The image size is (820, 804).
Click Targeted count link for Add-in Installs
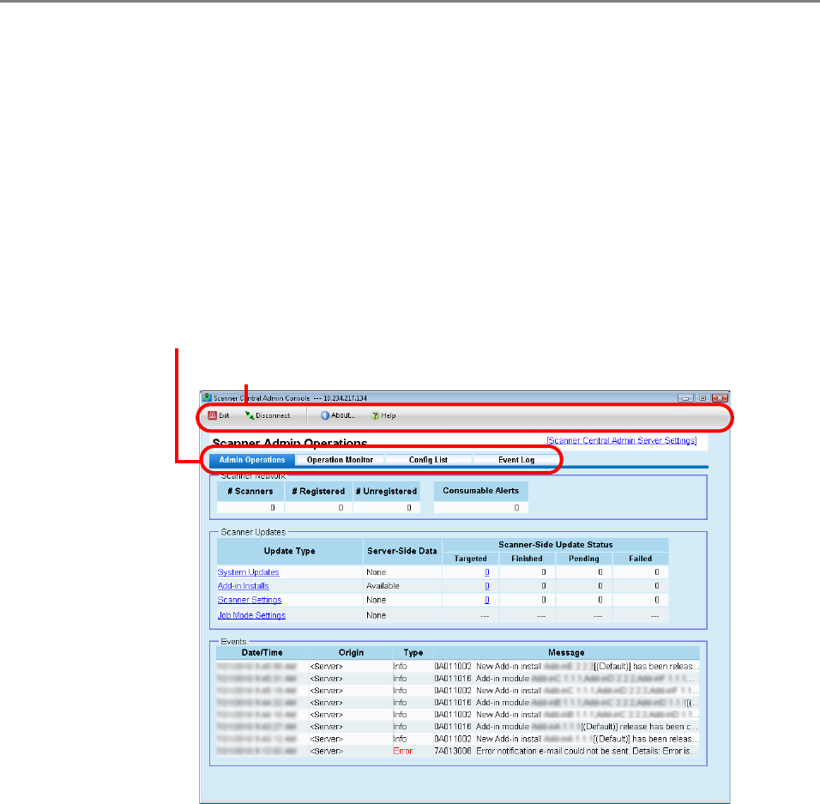pos(487,586)
